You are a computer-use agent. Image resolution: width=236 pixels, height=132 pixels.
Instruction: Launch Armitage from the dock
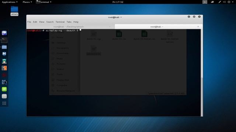(4, 61)
